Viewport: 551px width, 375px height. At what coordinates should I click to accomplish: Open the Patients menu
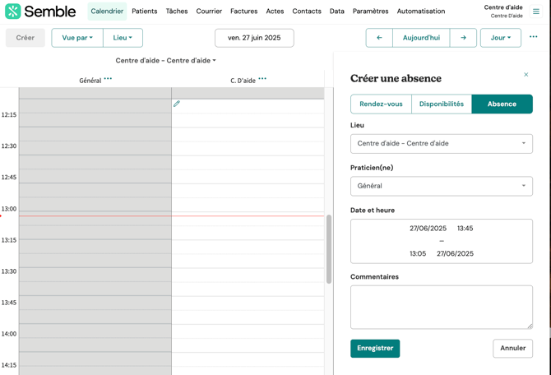point(145,12)
